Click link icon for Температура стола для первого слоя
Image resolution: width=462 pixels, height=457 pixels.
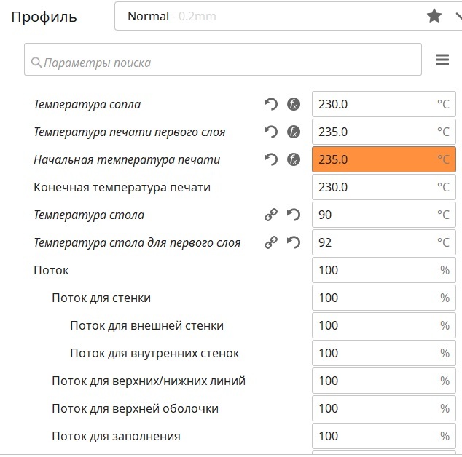(x=271, y=242)
